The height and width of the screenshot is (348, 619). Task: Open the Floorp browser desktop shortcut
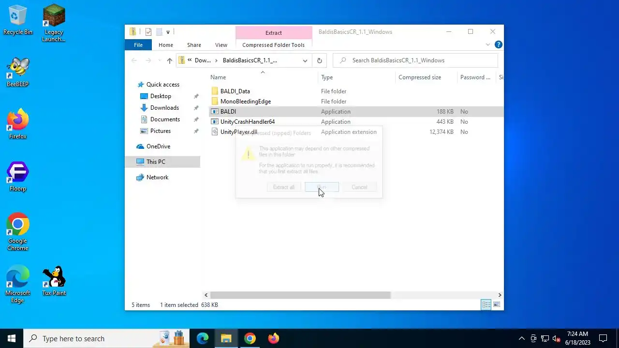(18, 177)
